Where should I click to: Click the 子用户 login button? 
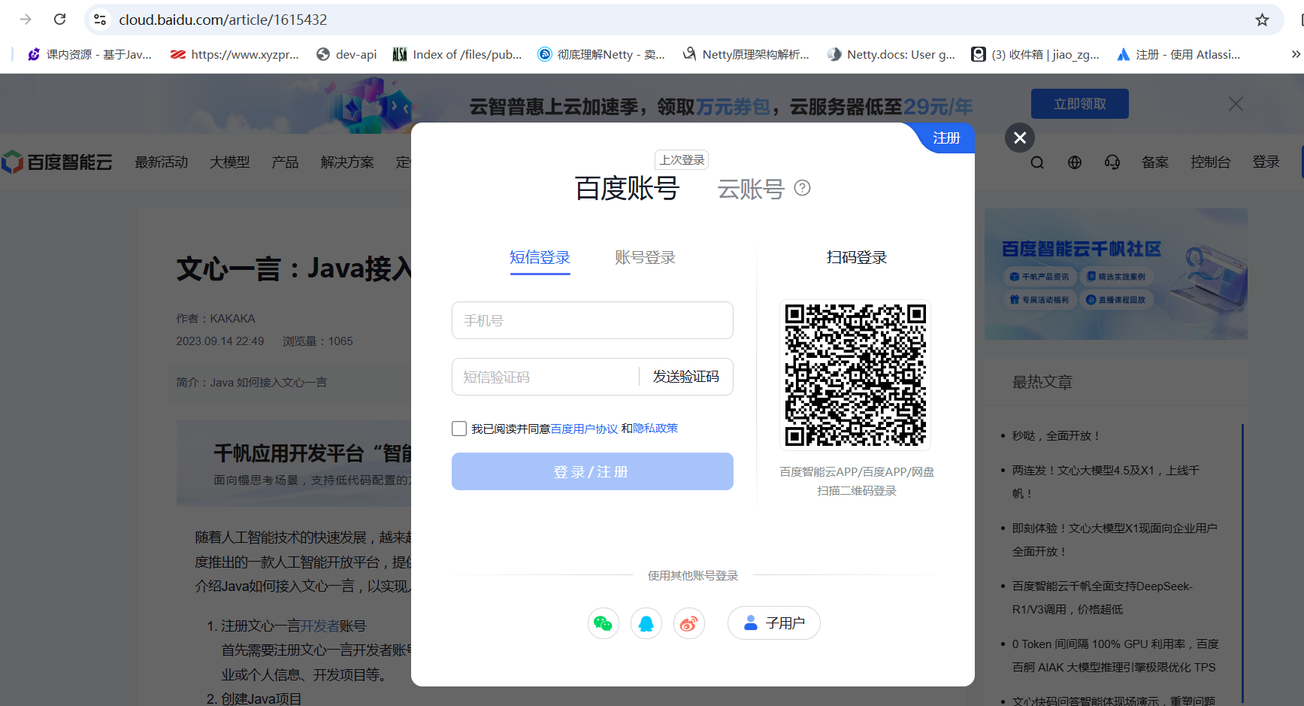773,623
